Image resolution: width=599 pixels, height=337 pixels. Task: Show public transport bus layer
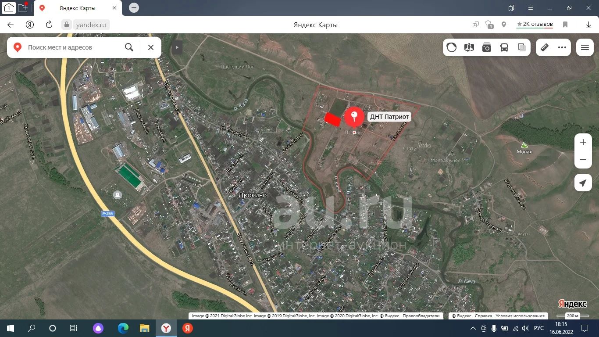point(504,47)
